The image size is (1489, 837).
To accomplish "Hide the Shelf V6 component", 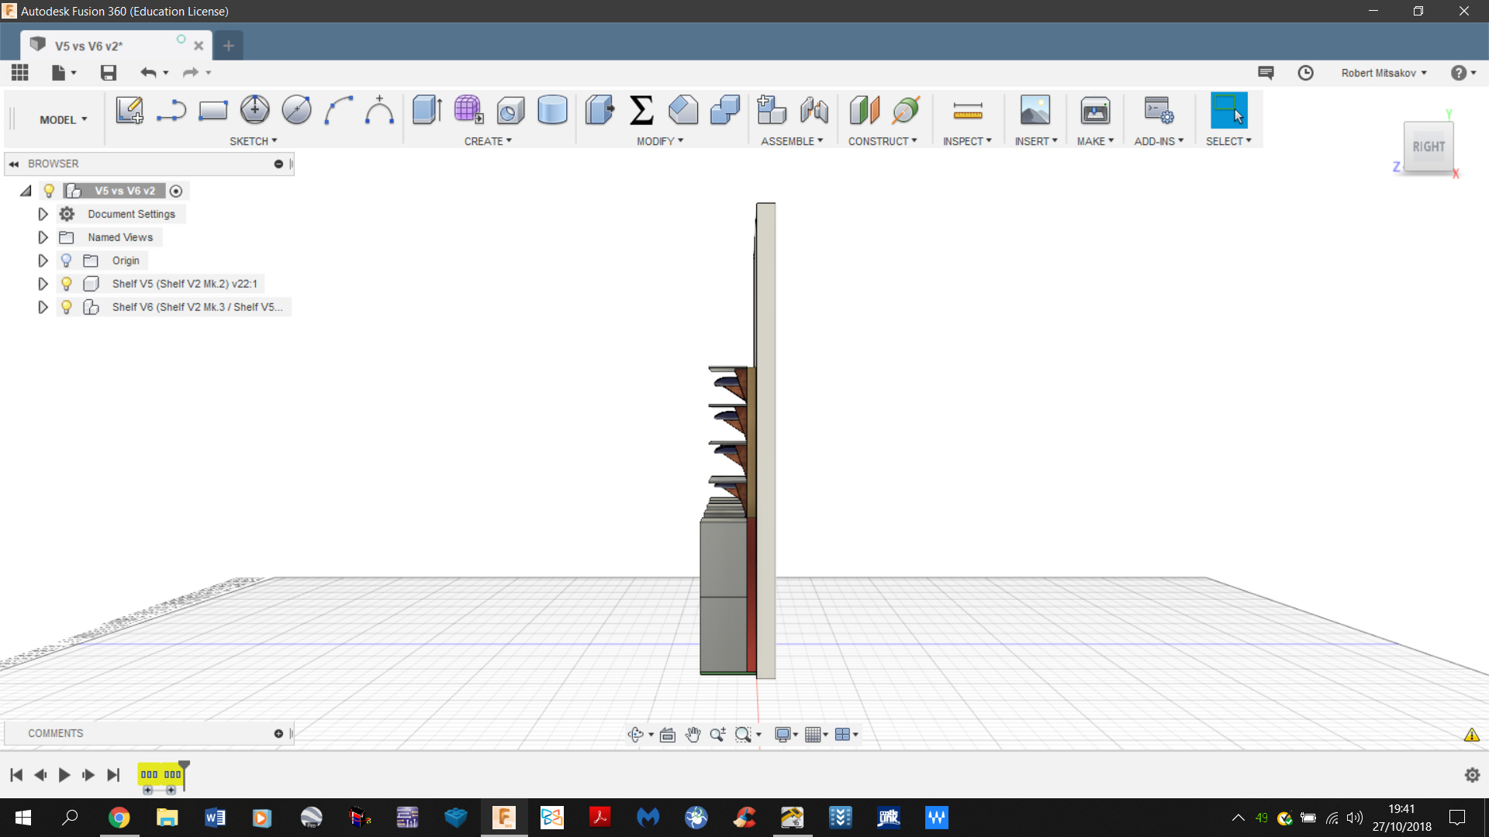I will pyautogui.click(x=67, y=307).
